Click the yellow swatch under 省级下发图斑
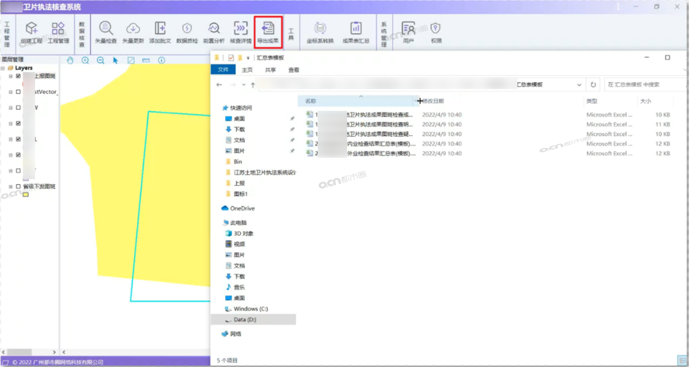Screen dimensions: 689x367 point(26,195)
